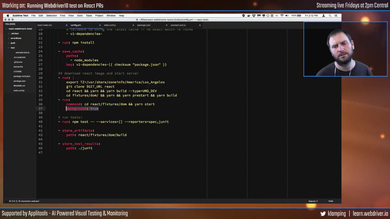Click the user account silhouette icon
The height and width of the screenshot is (219, 390).
click(x=324, y=16)
